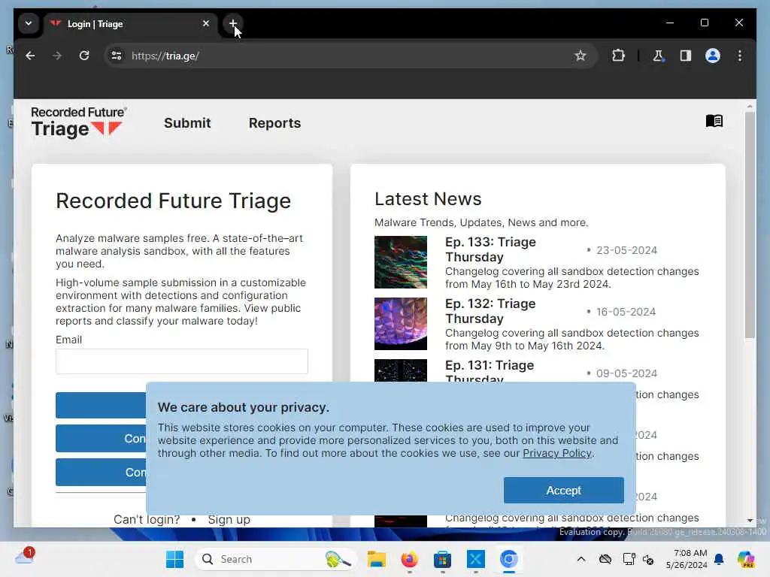Image resolution: width=770 pixels, height=577 pixels.
Task: Go forward in browser history
Action: point(57,56)
